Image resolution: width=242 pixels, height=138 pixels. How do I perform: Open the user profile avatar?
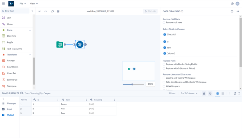pyautogui.click(x=237, y=4)
